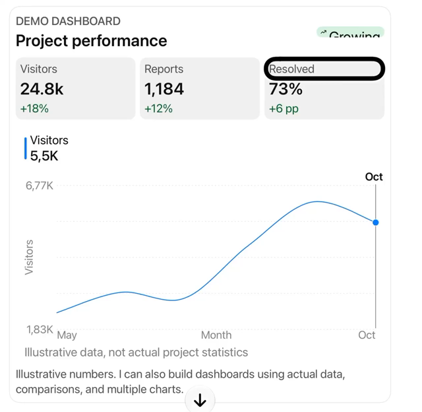The width and height of the screenshot is (422, 412).
Task: Click the Month axis title
Action: (216, 335)
